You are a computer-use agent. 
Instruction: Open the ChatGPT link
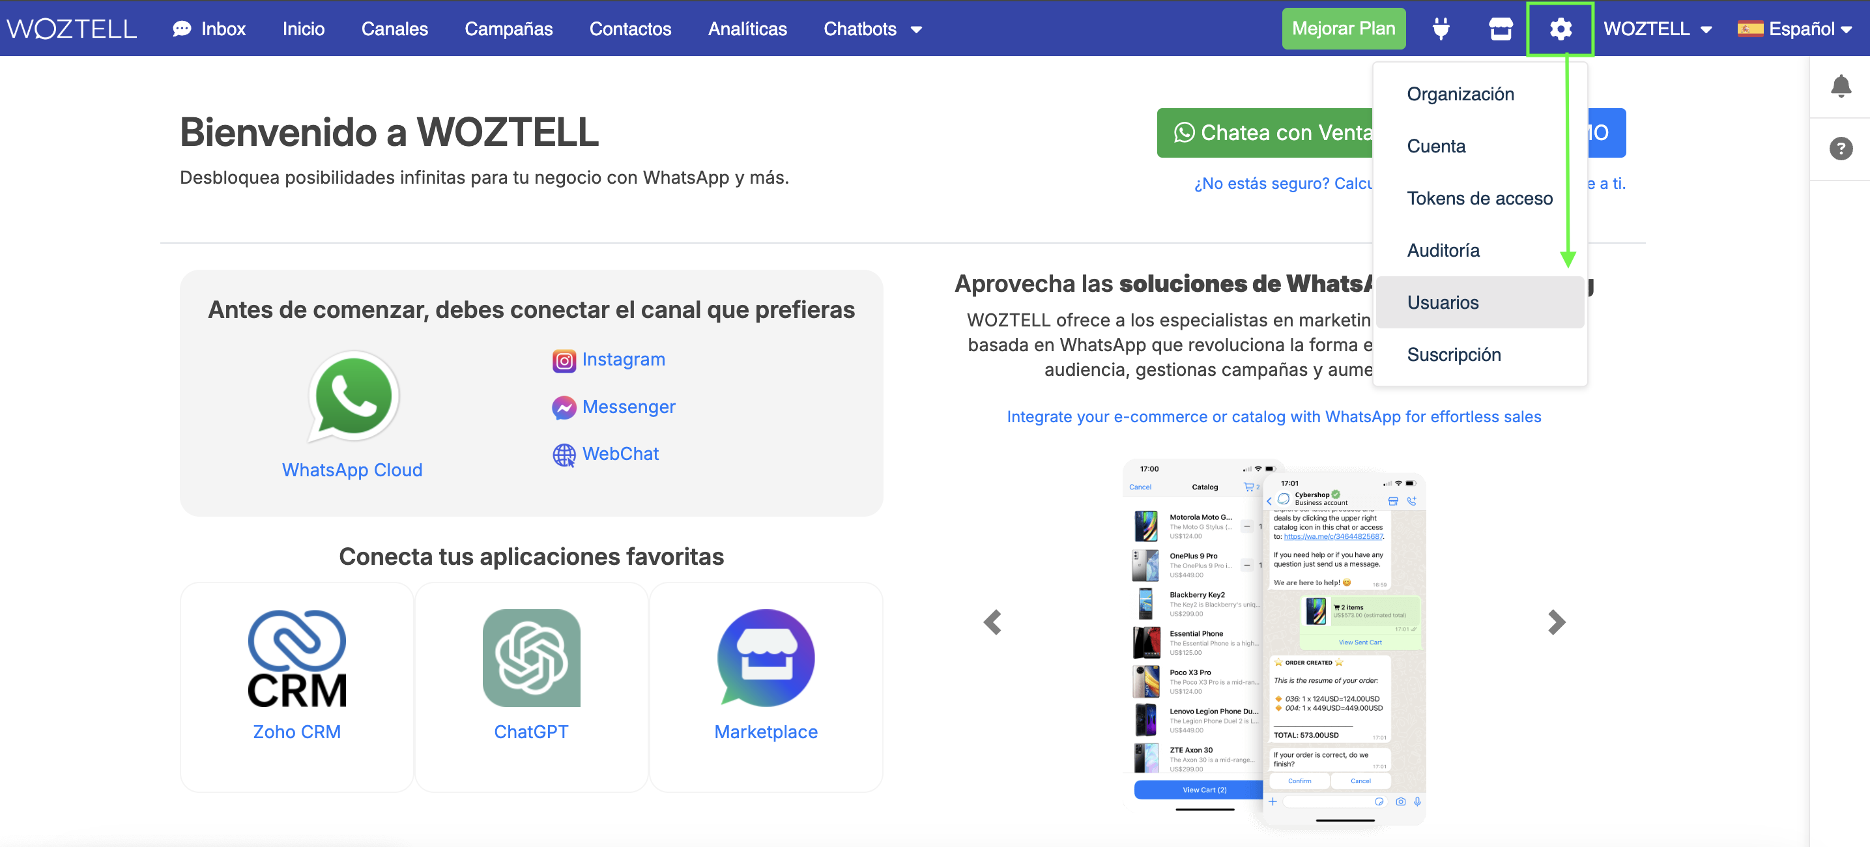point(532,732)
